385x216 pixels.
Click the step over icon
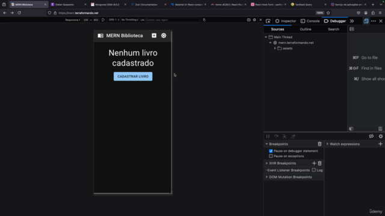pos(276,136)
